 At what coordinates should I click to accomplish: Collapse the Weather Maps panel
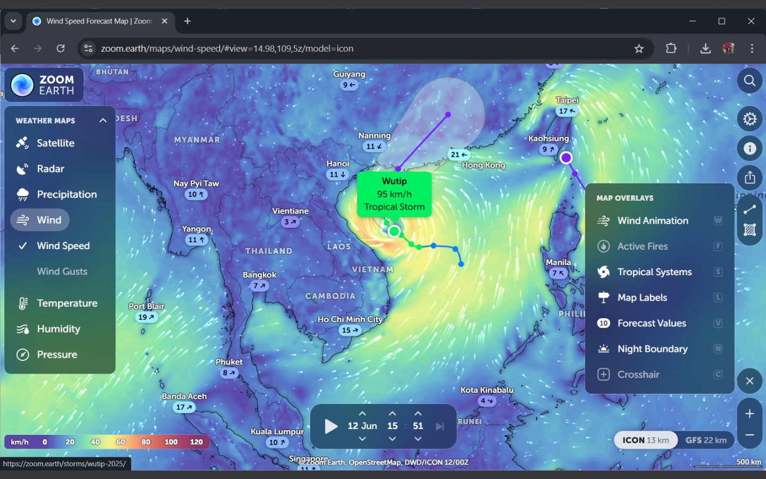click(103, 121)
